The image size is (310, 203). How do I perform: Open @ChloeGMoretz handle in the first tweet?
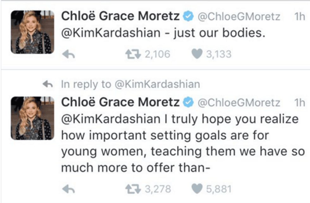[239, 17]
